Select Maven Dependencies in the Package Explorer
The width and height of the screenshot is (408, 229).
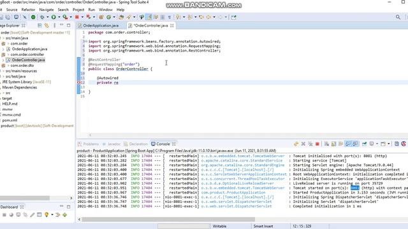(x=20, y=87)
